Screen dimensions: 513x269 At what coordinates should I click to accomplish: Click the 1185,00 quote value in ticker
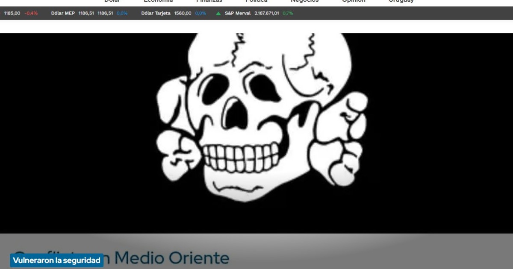12,13
